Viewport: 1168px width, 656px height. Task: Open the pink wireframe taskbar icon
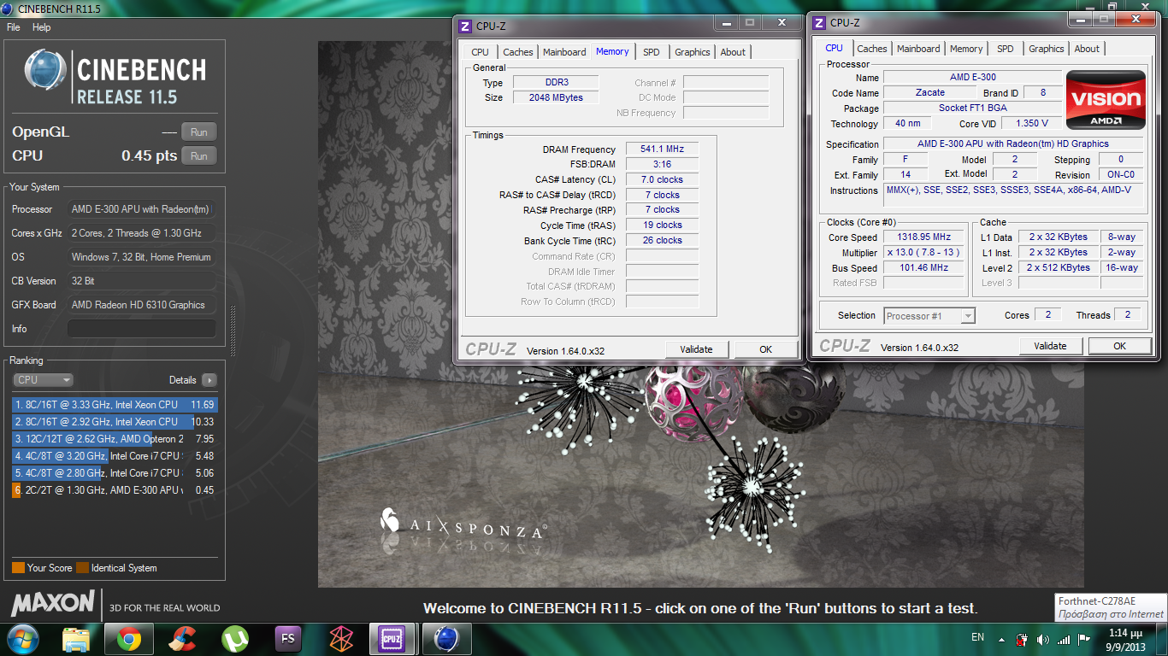pyautogui.click(x=341, y=639)
